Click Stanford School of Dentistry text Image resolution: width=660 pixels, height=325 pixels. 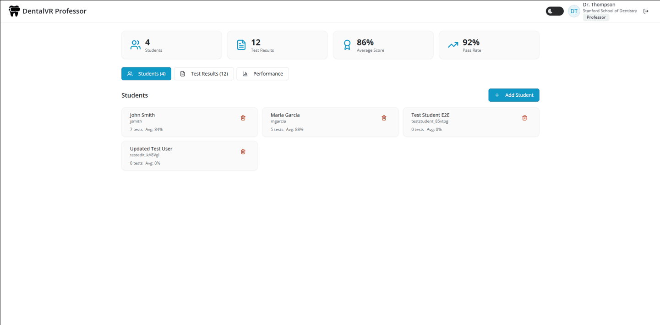point(610,11)
